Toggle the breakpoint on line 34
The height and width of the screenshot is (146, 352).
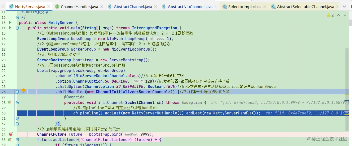tap(11, 134)
